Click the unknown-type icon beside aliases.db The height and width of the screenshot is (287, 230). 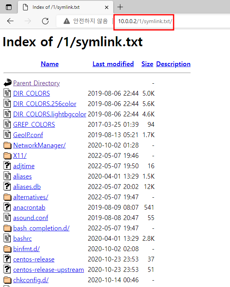(x=7, y=186)
